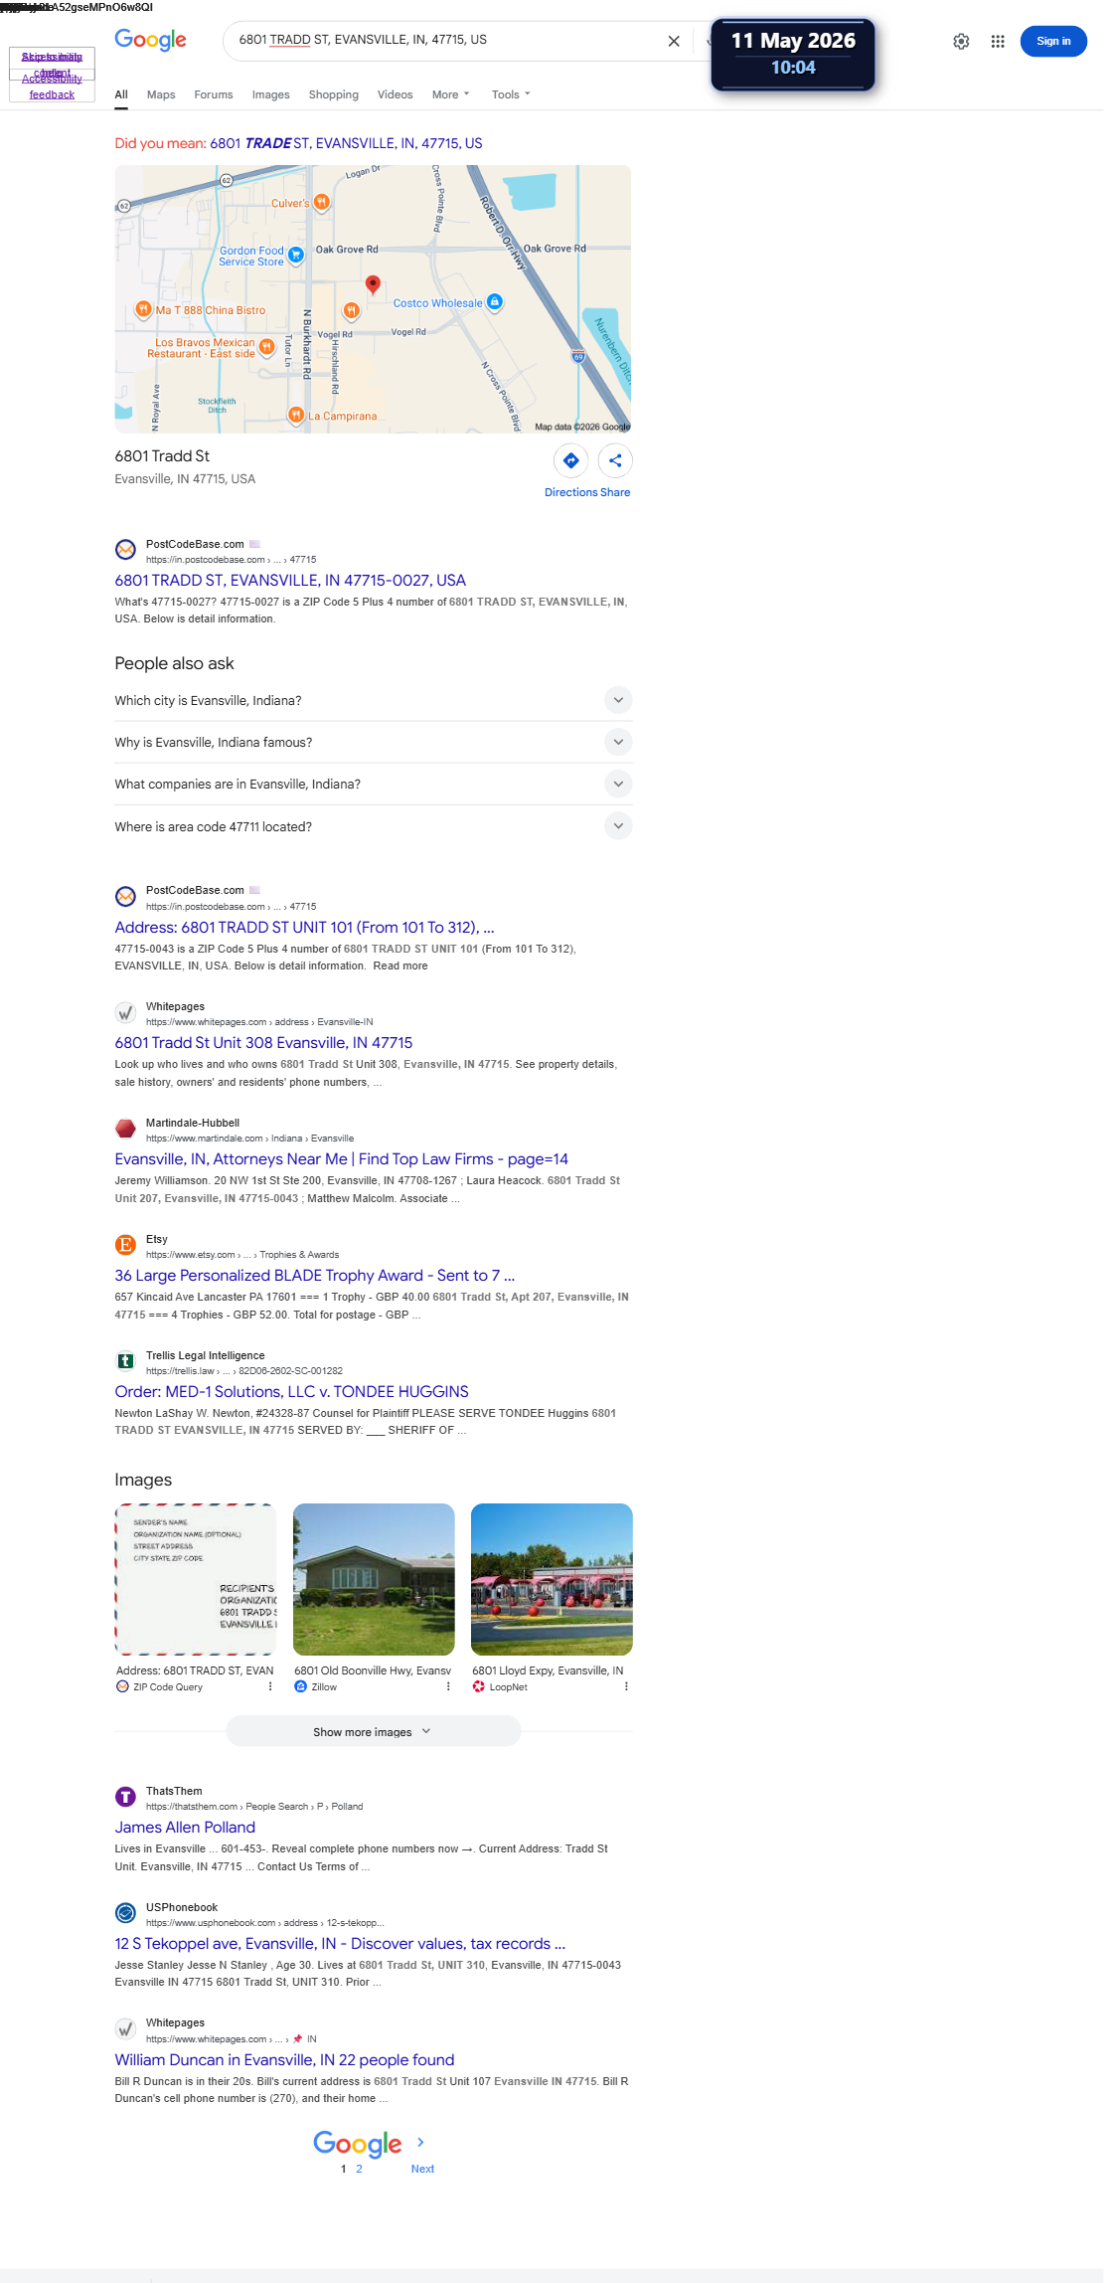This screenshot has width=1117, height=2283.
Task: Go to results page 2
Action: tap(359, 2169)
